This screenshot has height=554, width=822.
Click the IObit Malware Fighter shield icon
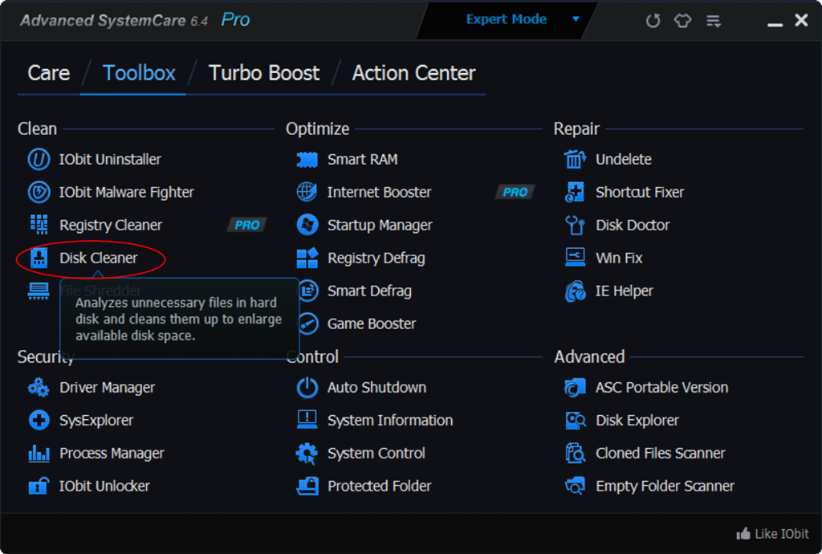[x=39, y=193]
